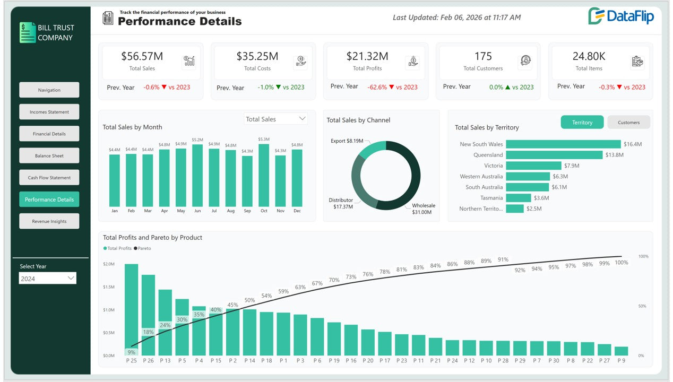Click the Total Sales chart icon

tap(188, 62)
